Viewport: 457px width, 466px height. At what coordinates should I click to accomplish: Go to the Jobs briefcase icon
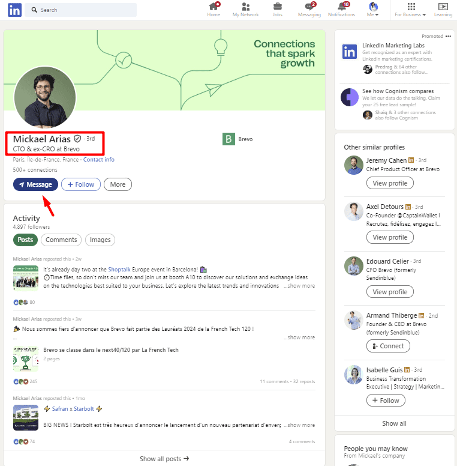point(278,10)
